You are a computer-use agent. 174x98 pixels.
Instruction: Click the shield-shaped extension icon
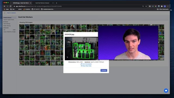[x=159, y=6]
